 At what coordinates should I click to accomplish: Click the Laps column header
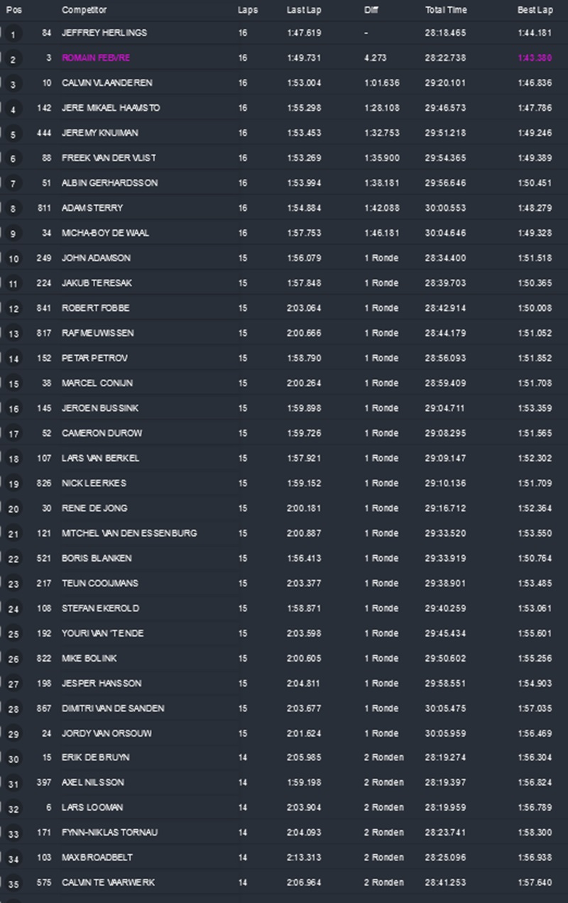pos(248,11)
